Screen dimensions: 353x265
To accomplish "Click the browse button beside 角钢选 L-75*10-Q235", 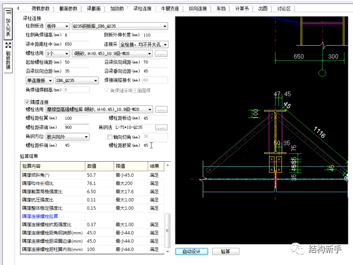I will pyautogui.click(x=161, y=127).
